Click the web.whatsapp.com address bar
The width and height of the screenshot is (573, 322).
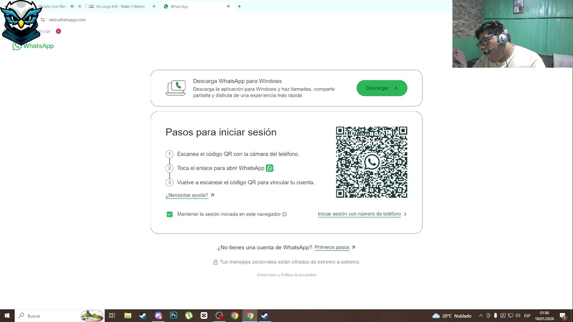click(67, 20)
